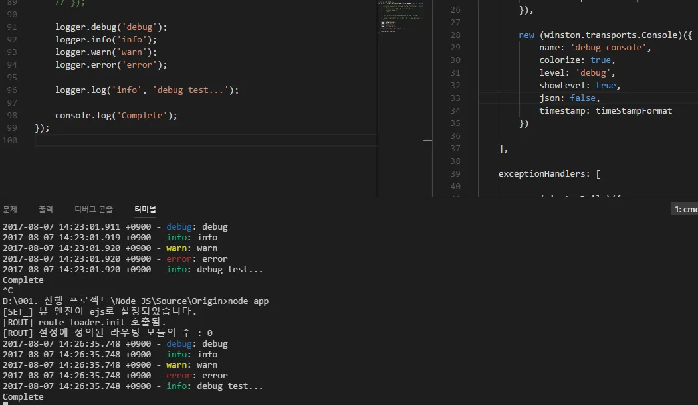
Task: Open the '1: cmd' terminal selector dropdown
Action: tap(685, 209)
